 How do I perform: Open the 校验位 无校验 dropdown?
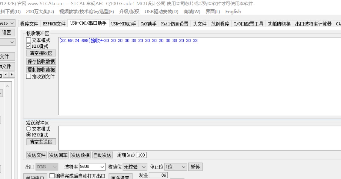point(135,167)
